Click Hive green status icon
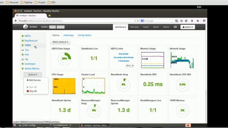The width and height of the screenshot is (228, 128). pos(22,54)
